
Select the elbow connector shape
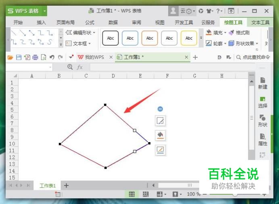[x=41, y=33]
